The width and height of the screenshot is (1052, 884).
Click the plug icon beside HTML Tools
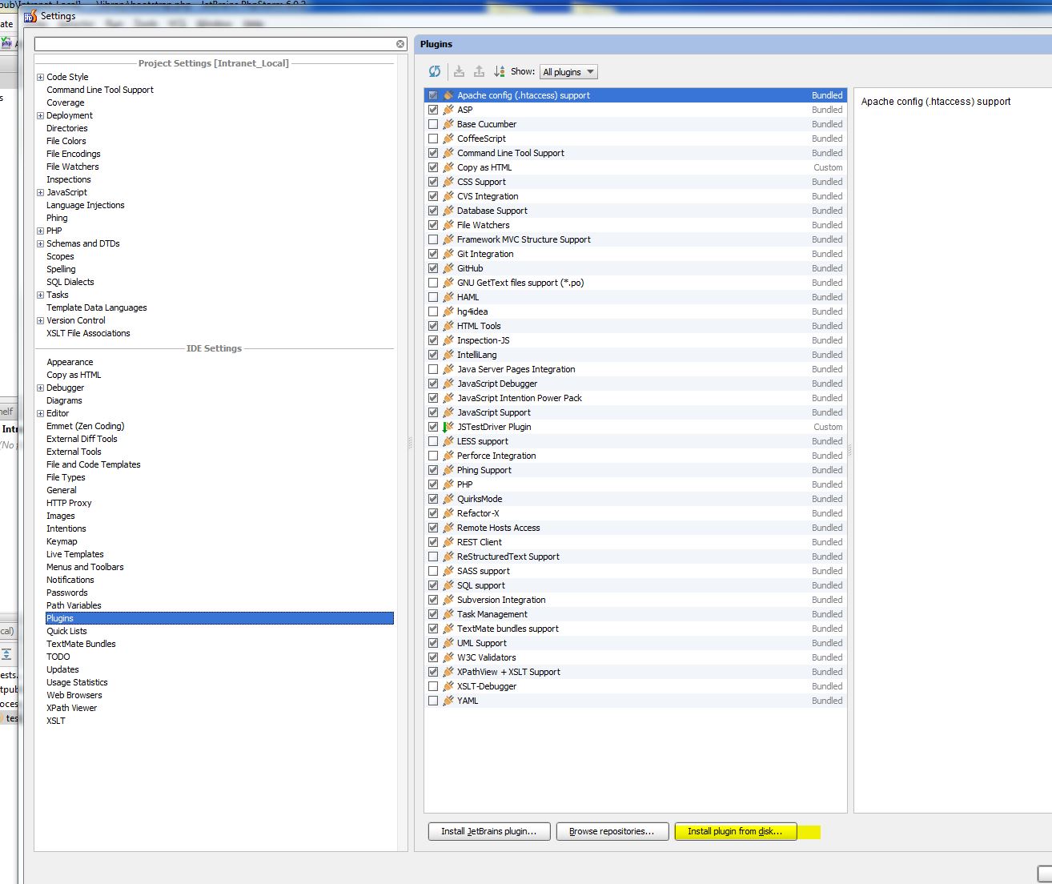pyautogui.click(x=448, y=326)
